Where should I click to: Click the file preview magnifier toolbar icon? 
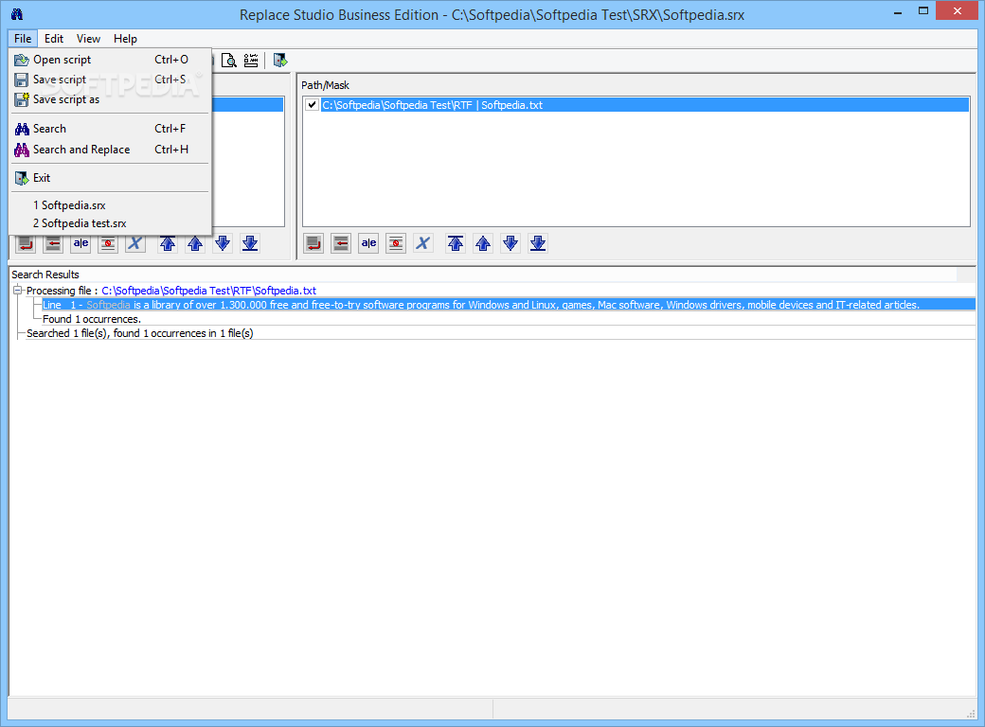tap(229, 61)
